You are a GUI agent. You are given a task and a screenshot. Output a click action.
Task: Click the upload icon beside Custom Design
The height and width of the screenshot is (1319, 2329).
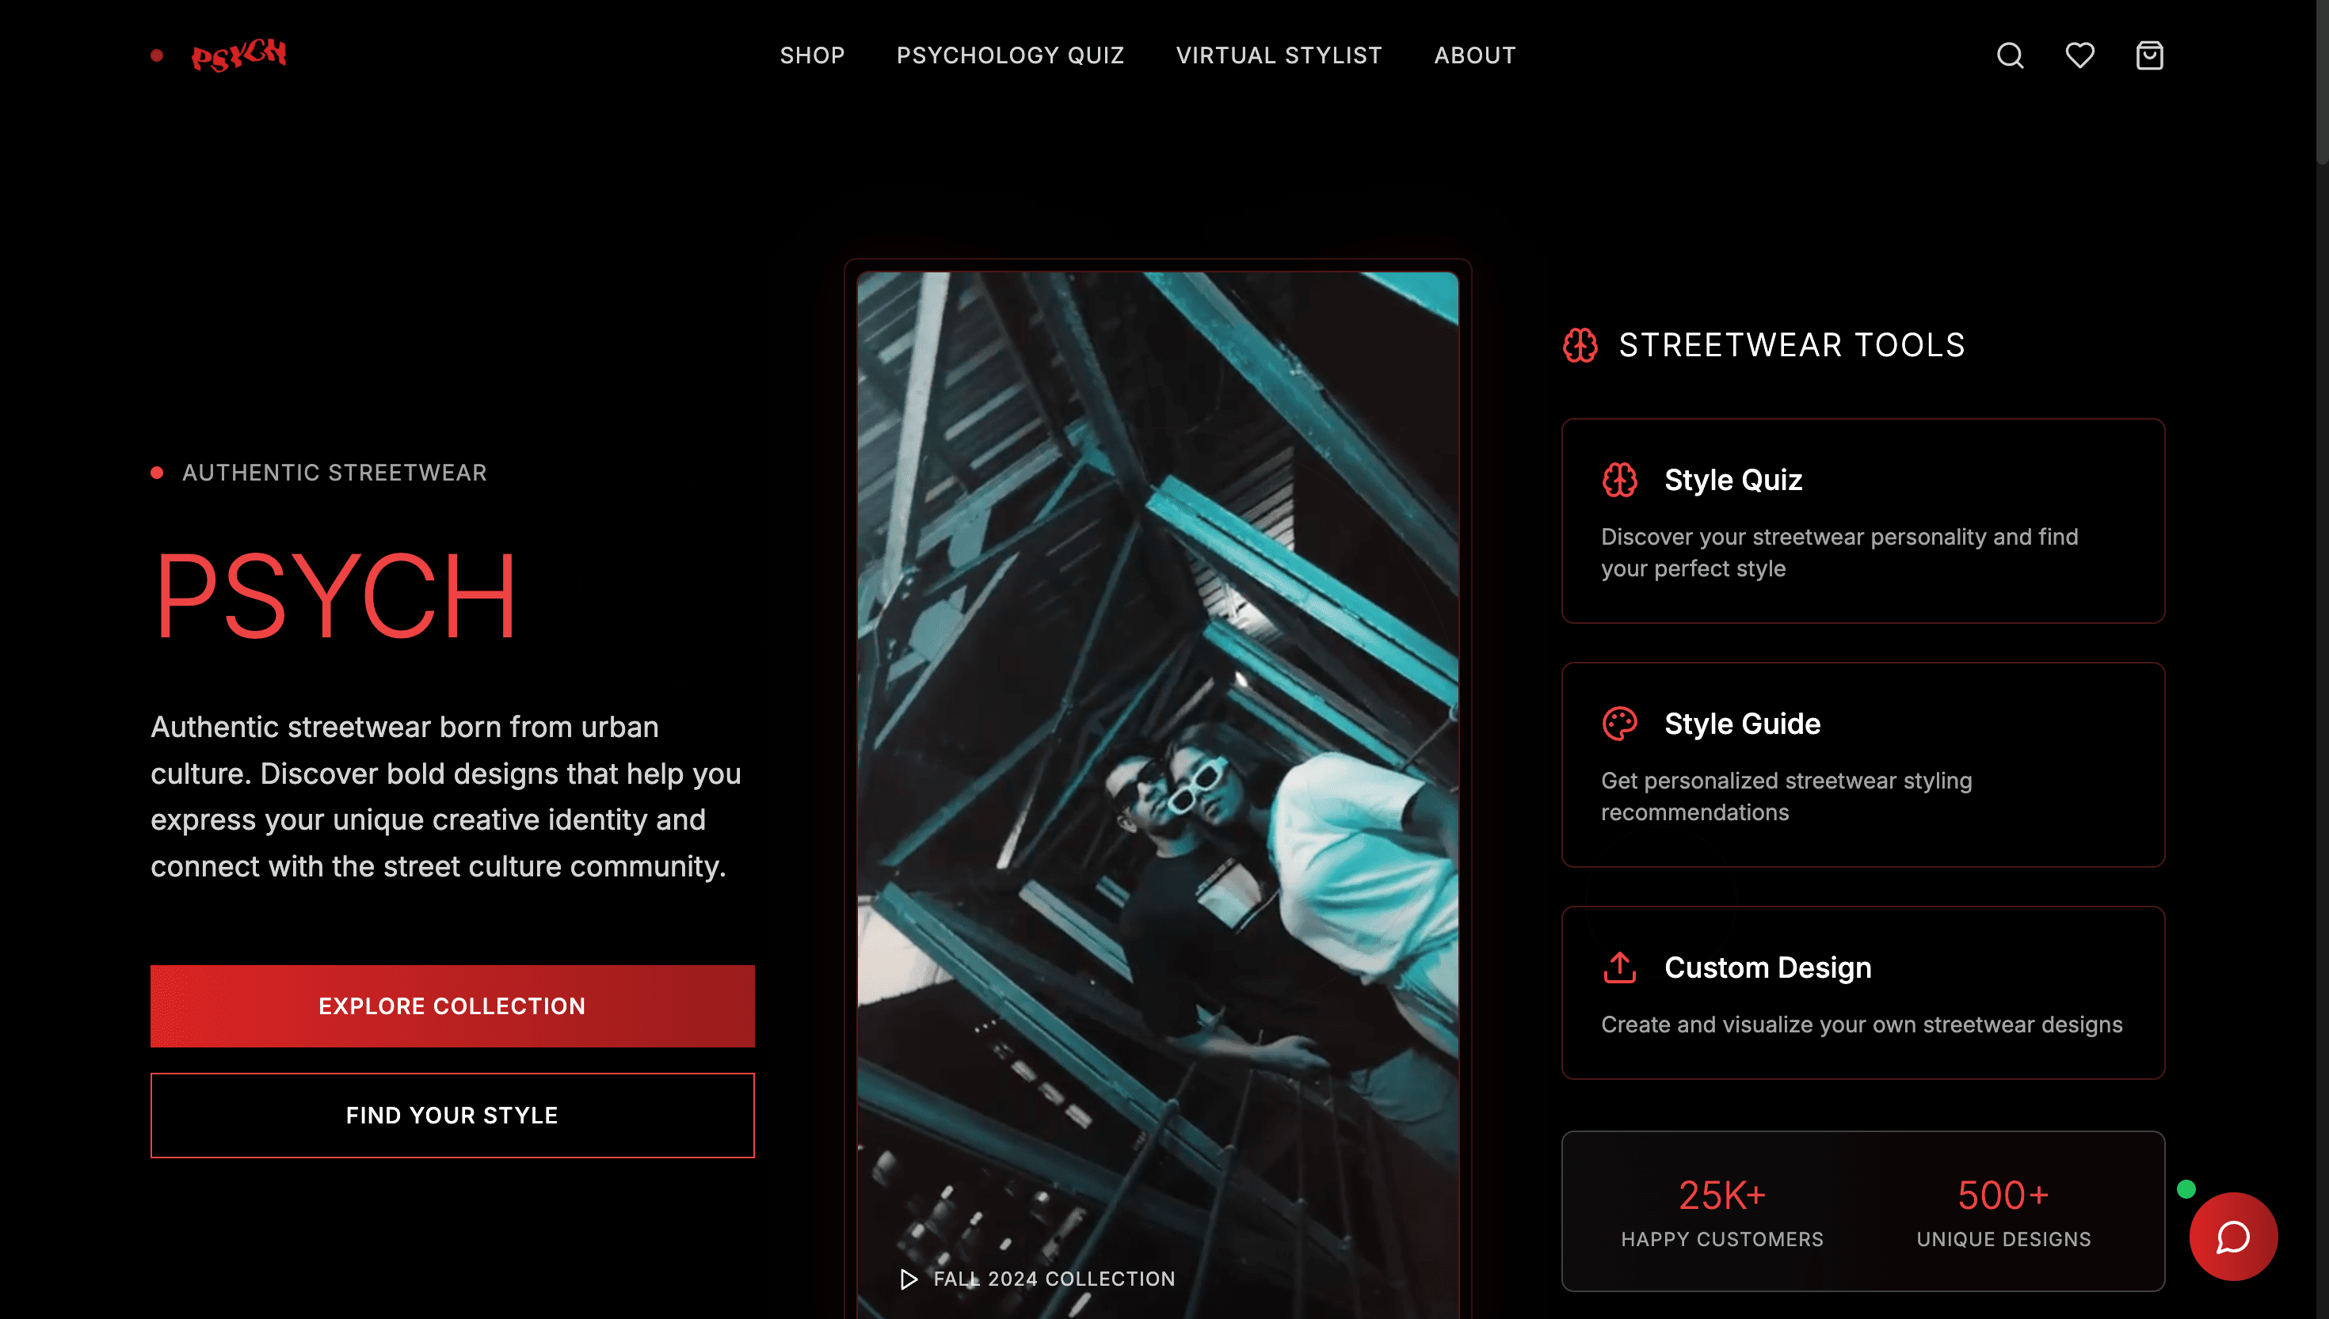pyautogui.click(x=1619, y=967)
